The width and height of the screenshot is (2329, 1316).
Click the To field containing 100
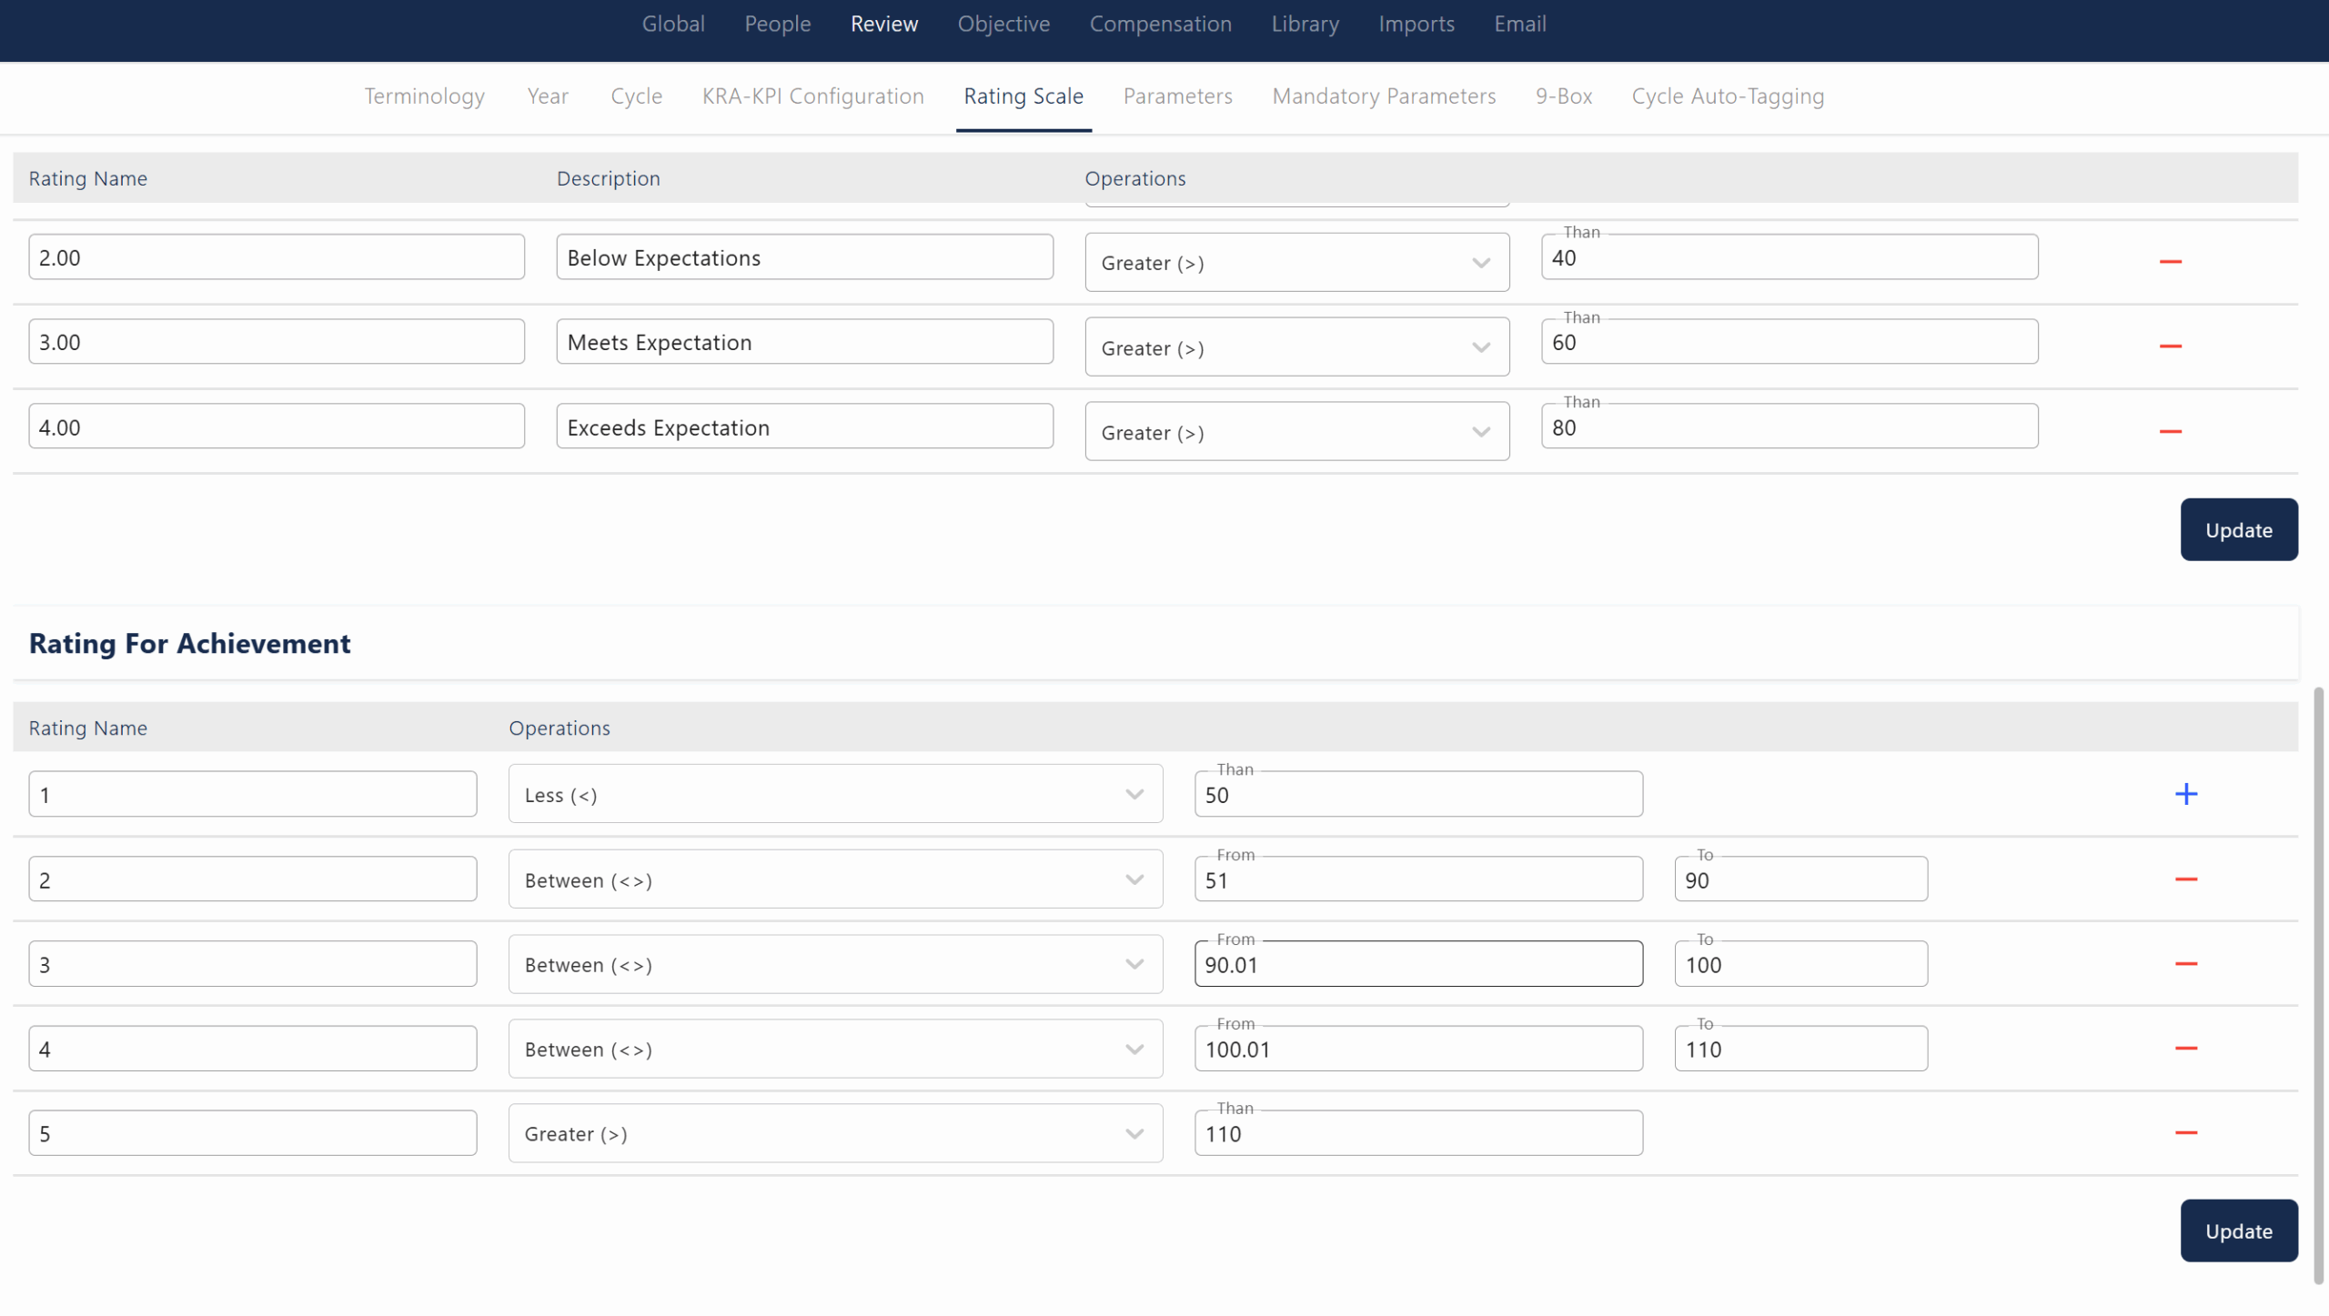(1800, 964)
